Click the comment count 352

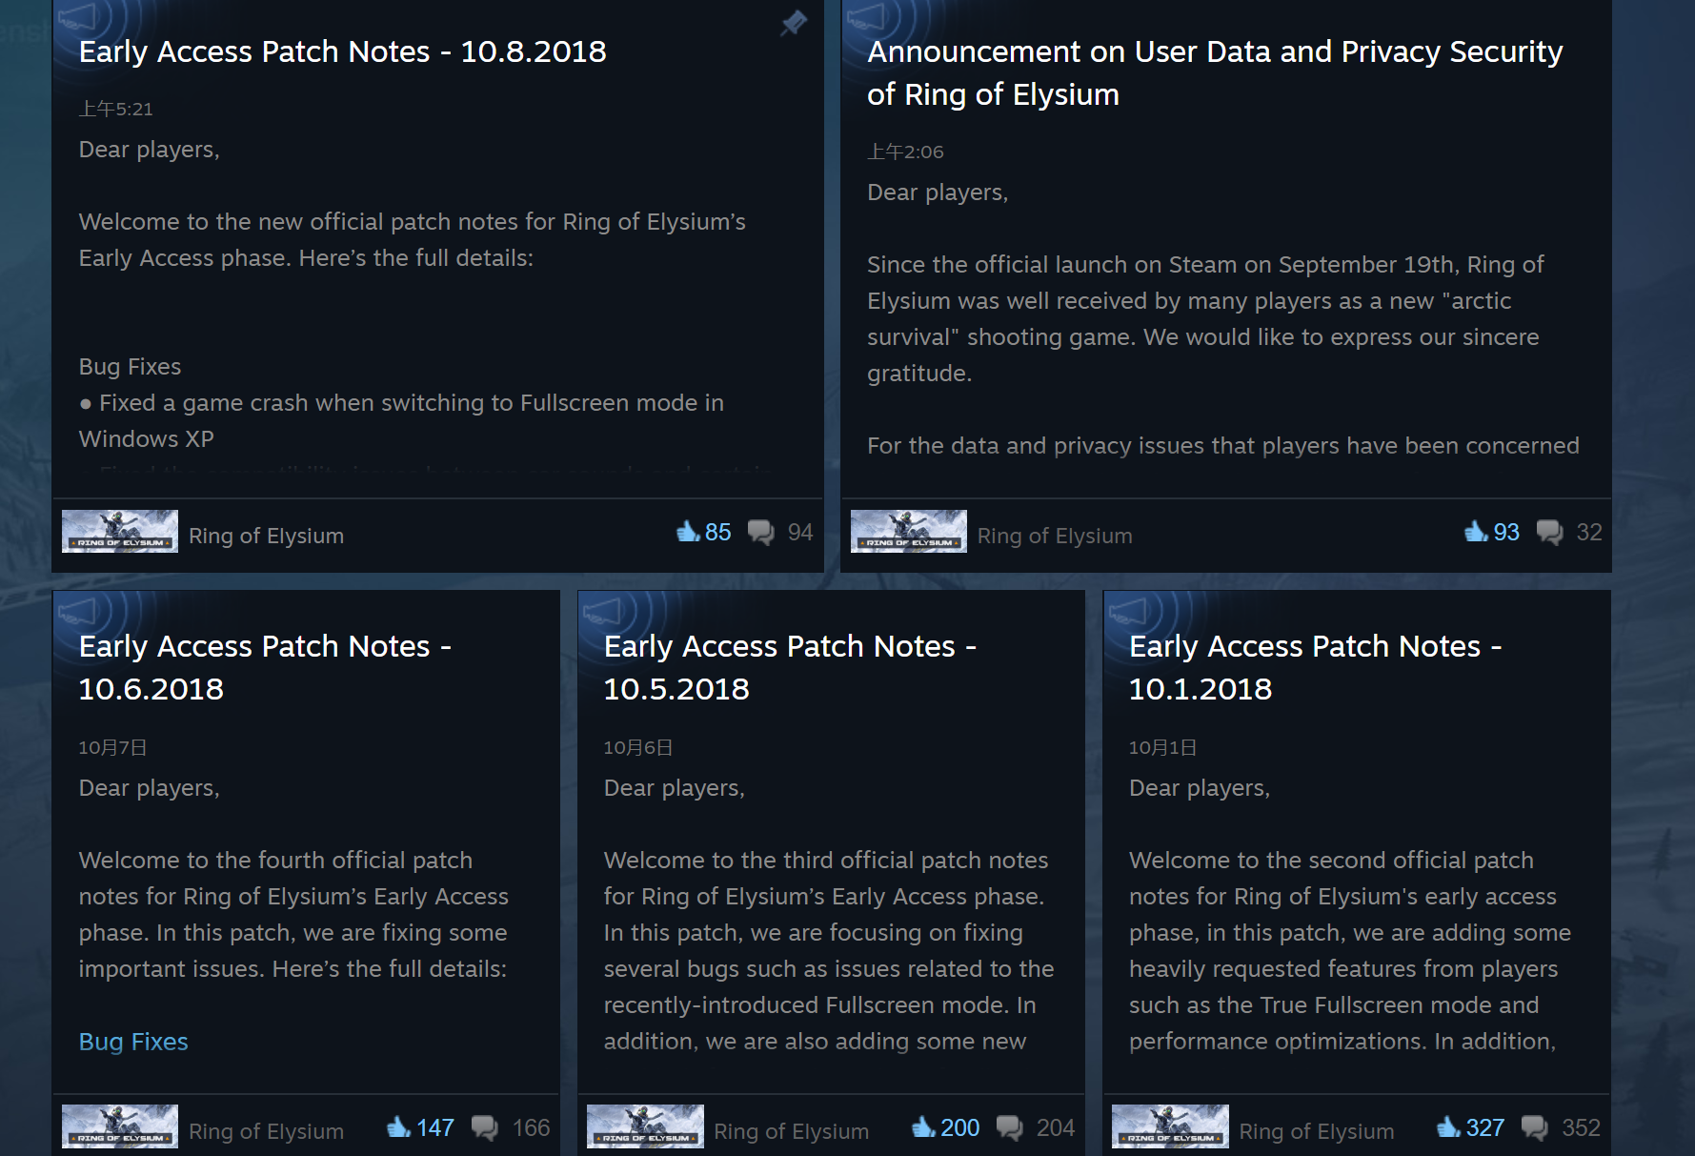click(x=1581, y=1127)
